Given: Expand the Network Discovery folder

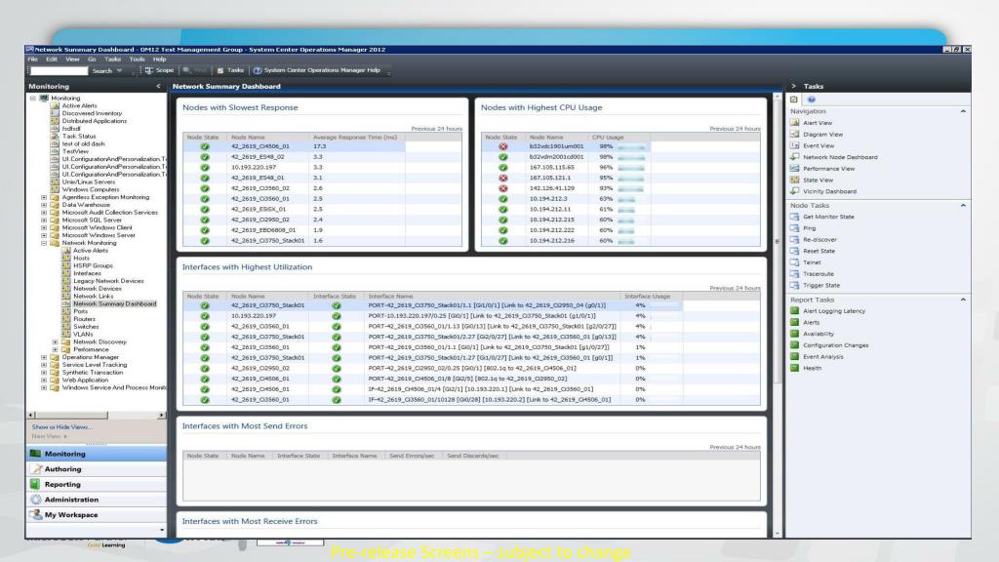Looking at the screenshot, I should [55, 342].
